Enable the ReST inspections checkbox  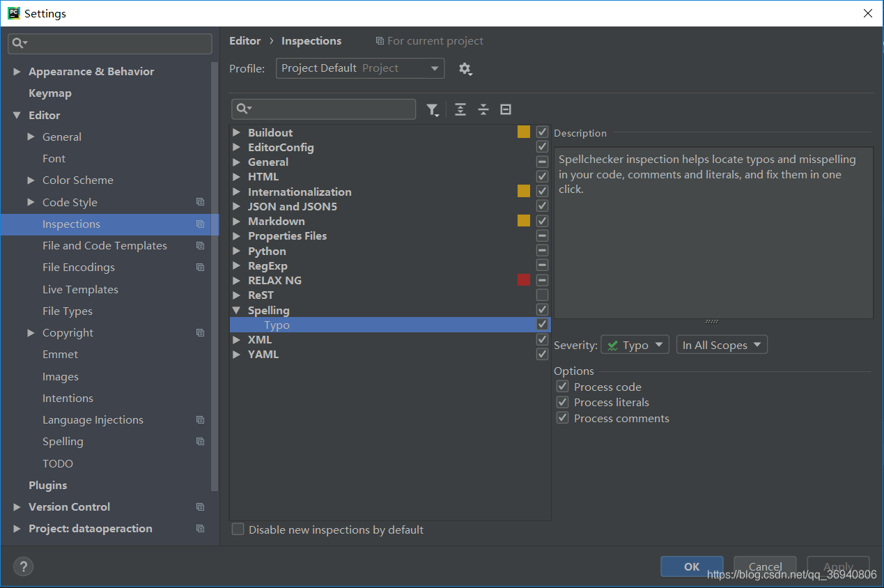click(x=542, y=295)
